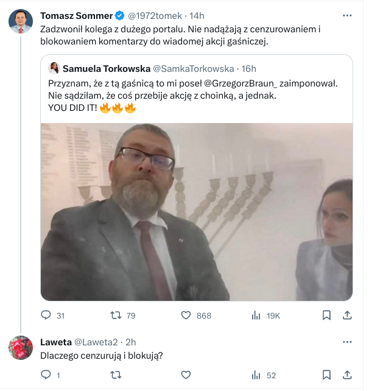Reply to Tomasz Sommer's tweet
This screenshot has height=391, width=369.
pos(46,315)
